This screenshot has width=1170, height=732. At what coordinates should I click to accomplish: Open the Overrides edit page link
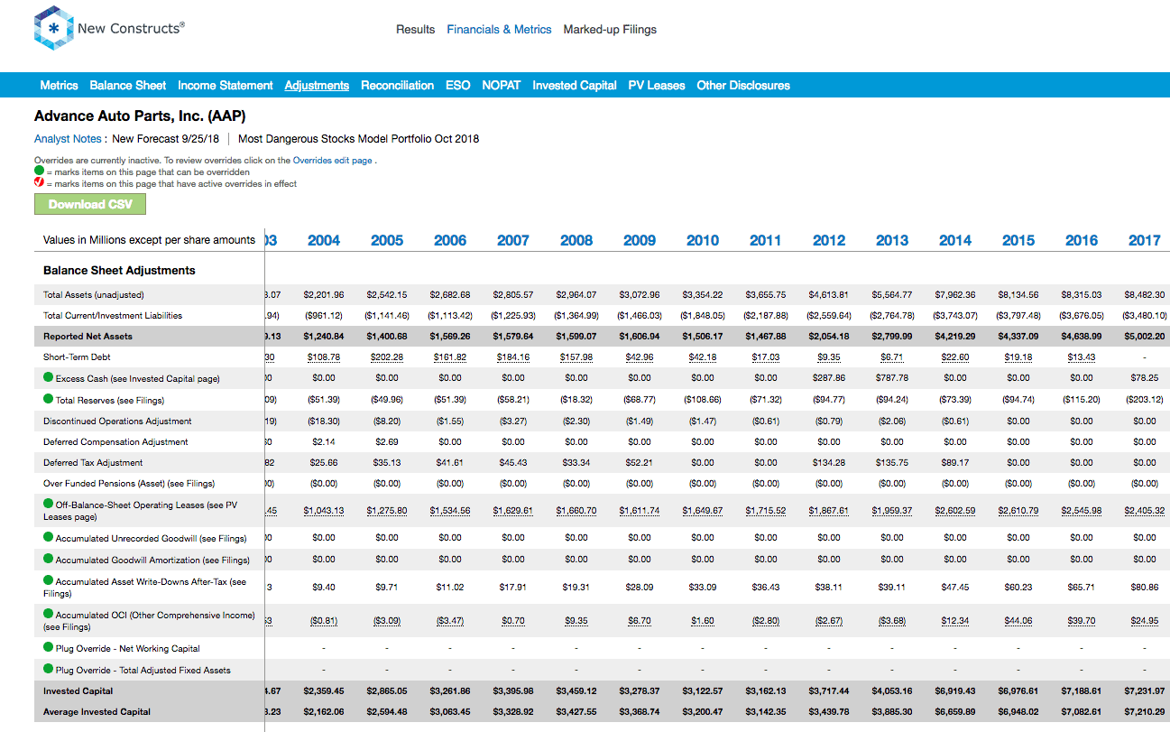(333, 161)
